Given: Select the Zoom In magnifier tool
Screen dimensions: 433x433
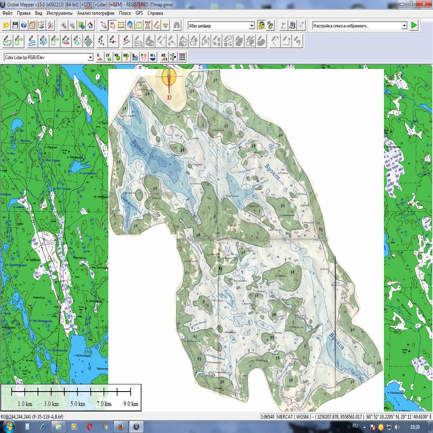Looking at the screenshot, I should (x=64, y=25).
